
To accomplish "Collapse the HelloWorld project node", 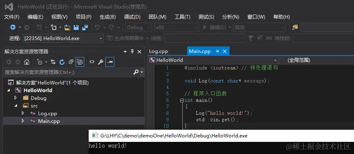I will click(x=9, y=90).
